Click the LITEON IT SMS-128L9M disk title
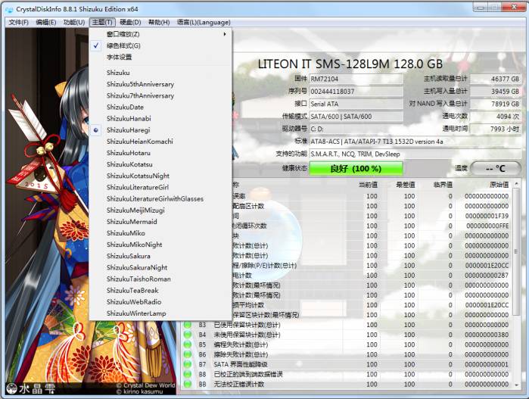The image size is (529, 399). tap(350, 64)
